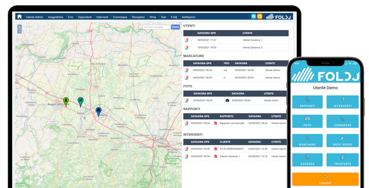Zoom out the map with minus button
The width and height of the screenshot is (369, 188).
click(19, 31)
